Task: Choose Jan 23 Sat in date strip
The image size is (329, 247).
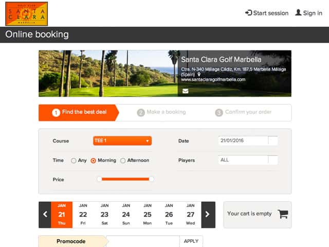Action: [x=104, y=215]
